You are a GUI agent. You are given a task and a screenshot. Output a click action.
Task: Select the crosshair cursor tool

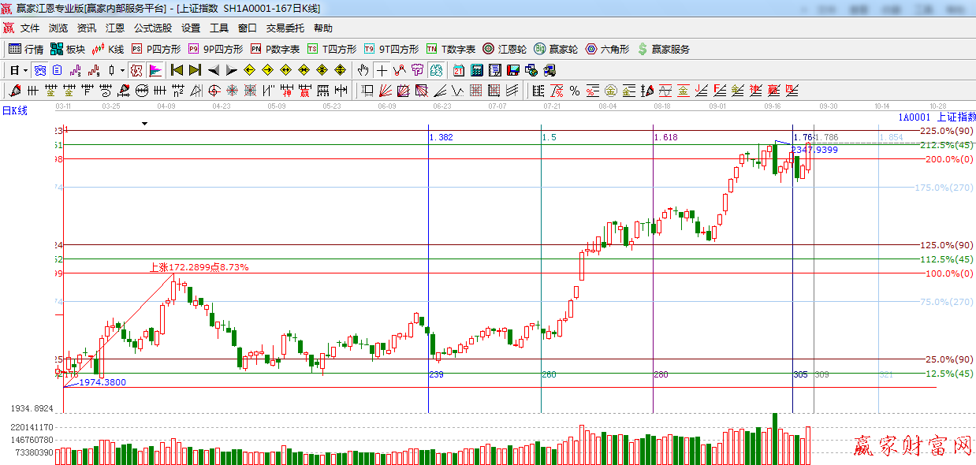pyautogui.click(x=382, y=70)
